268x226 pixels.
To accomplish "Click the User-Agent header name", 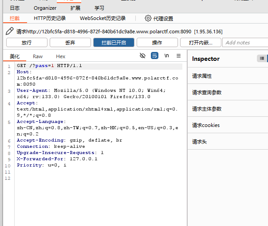I will click(x=32, y=91).
